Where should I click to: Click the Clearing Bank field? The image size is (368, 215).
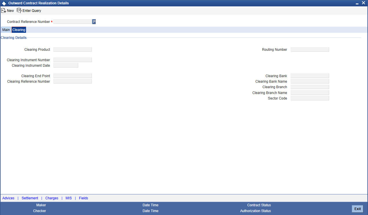click(x=310, y=76)
